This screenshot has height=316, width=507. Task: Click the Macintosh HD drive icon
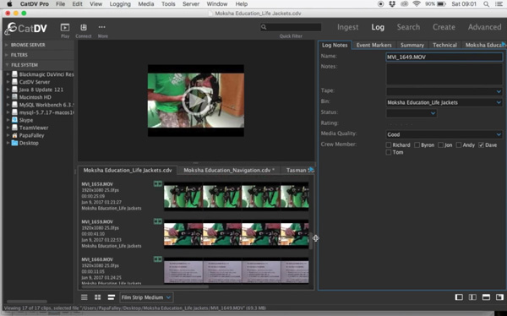coord(14,97)
